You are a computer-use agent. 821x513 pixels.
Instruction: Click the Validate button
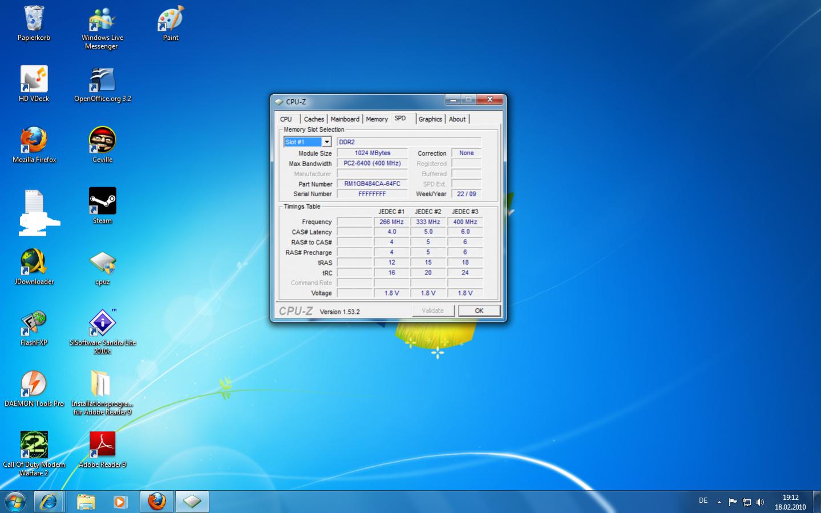(x=433, y=311)
